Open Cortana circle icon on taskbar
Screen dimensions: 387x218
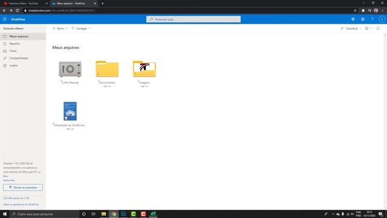83,214
